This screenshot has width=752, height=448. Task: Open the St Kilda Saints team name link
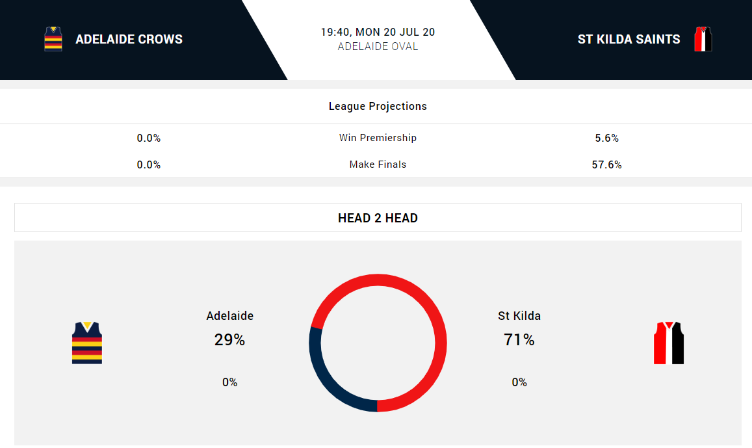[629, 39]
